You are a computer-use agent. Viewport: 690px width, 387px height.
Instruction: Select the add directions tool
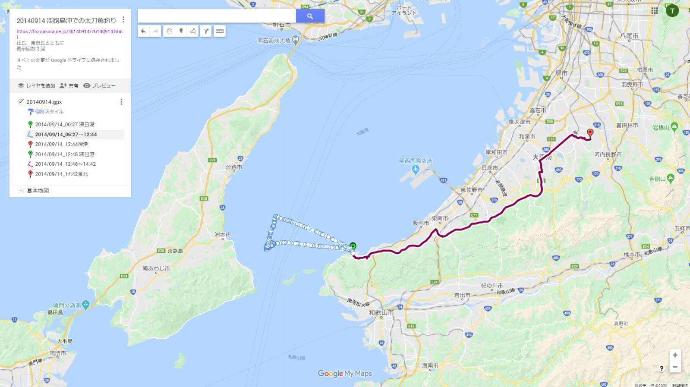[x=206, y=31]
